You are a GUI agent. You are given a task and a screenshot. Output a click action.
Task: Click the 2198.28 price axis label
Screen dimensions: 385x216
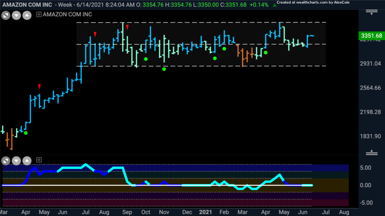click(370, 112)
